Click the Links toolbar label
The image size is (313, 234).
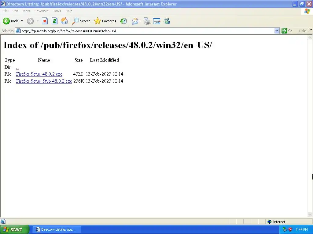point(303,31)
